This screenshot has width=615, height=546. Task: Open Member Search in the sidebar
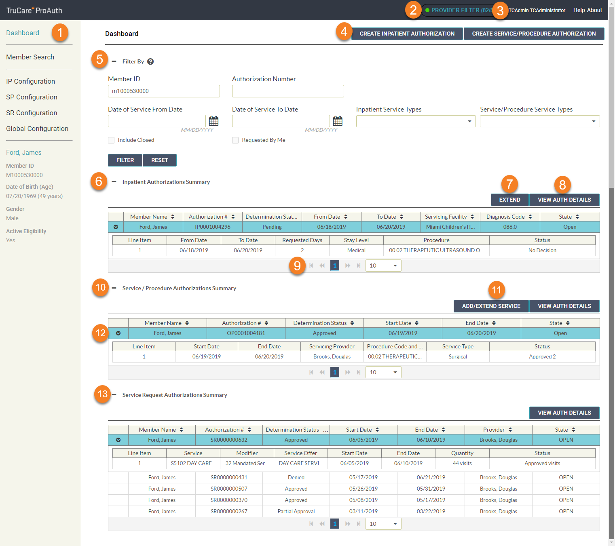pyautogui.click(x=30, y=57)
